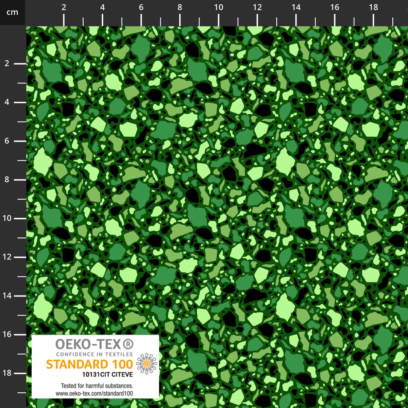The height and width of the screenshot is (408, 408).
Task: Click the 18 mark on the top ruler
Action: (x=373, y=7)
